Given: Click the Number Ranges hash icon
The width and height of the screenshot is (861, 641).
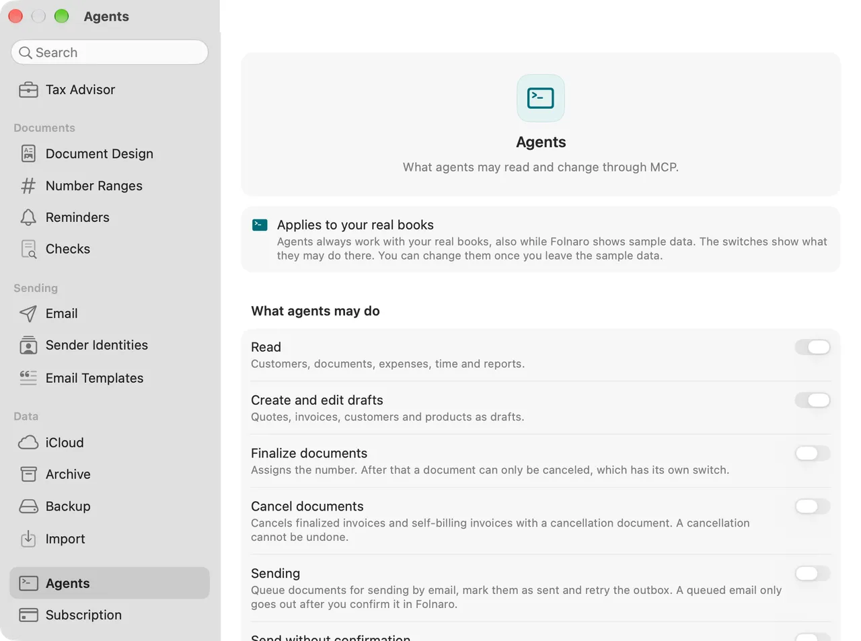Looking at the screenshot, I should coord(28,186).
